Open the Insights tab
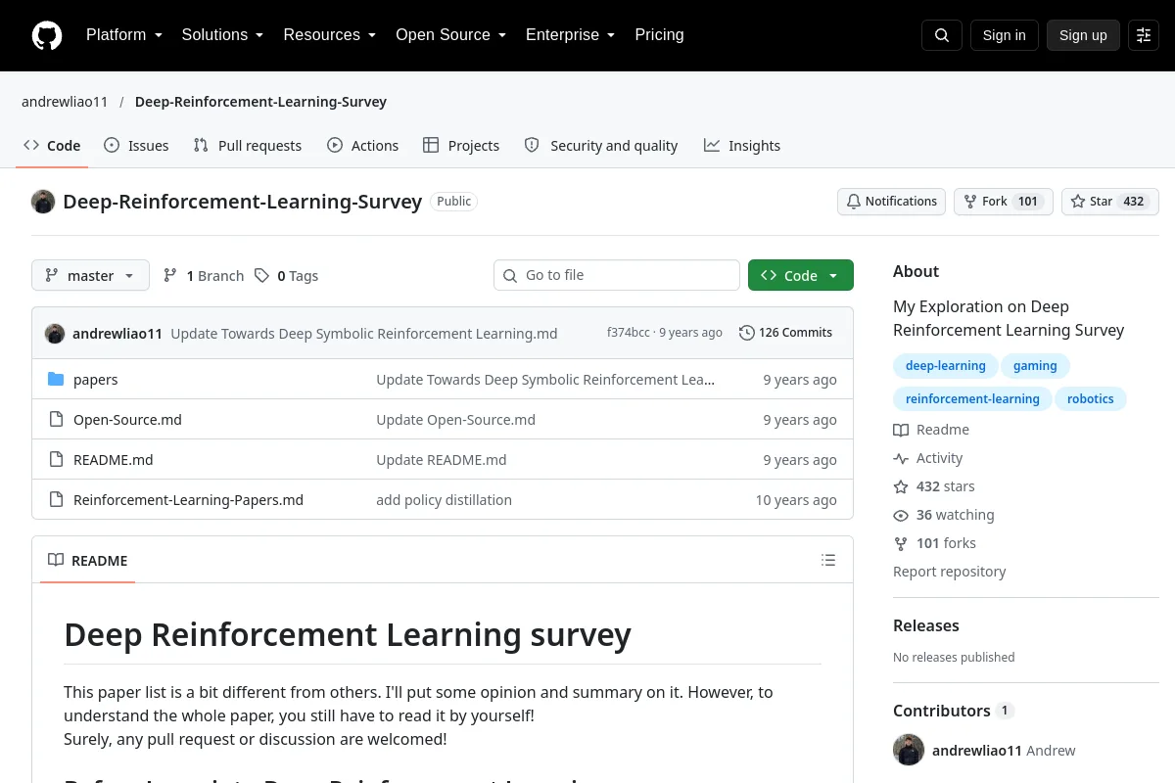 point(742,146)
